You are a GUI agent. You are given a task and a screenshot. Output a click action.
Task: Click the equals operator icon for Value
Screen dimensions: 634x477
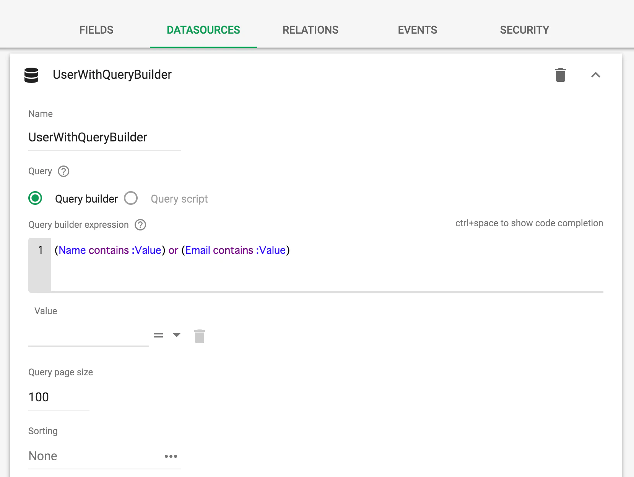(x=158, y=335)
